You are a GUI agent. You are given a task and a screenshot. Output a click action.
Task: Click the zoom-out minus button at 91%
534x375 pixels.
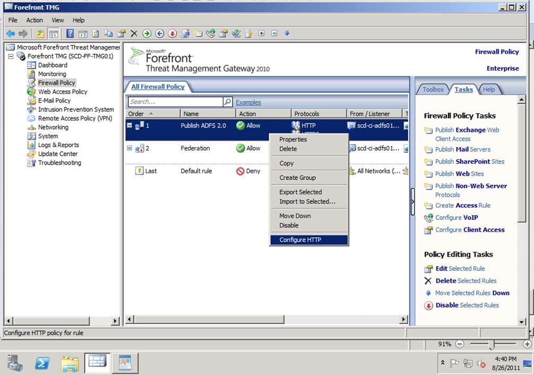[x=459, y=344]
